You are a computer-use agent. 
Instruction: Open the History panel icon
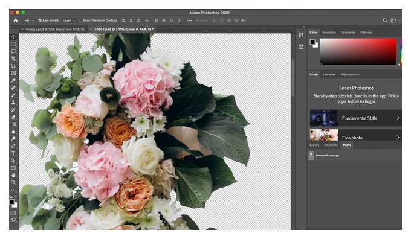pos(301,35)
